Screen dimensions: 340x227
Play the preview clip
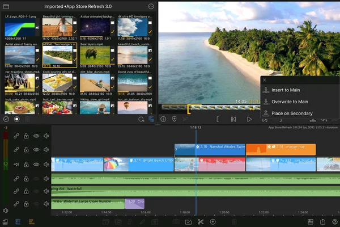pos(249,119)
